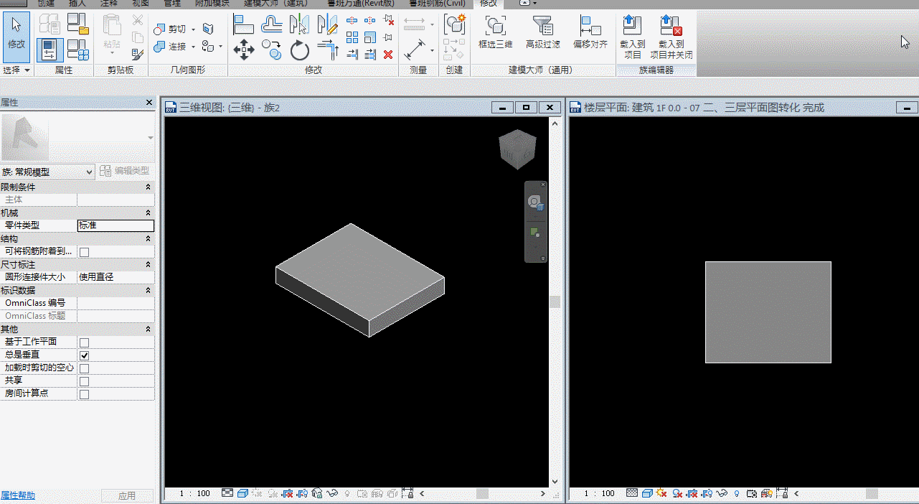
Task: Click the 编辑类型 button
Action: [x=125, y=171]
